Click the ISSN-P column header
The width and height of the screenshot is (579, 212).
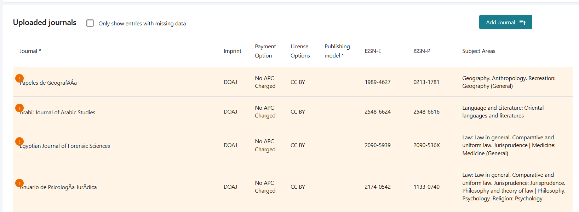[x=422, y=51]
